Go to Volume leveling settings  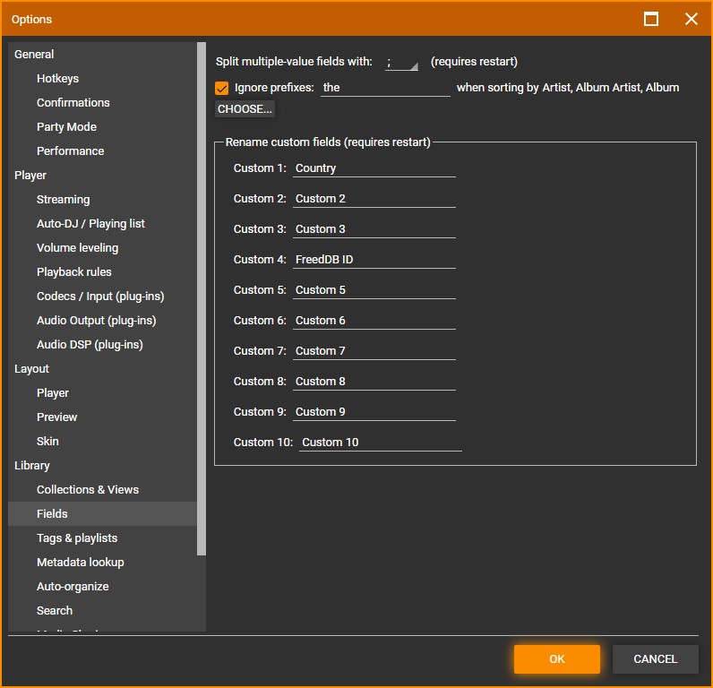coord(77,248)
